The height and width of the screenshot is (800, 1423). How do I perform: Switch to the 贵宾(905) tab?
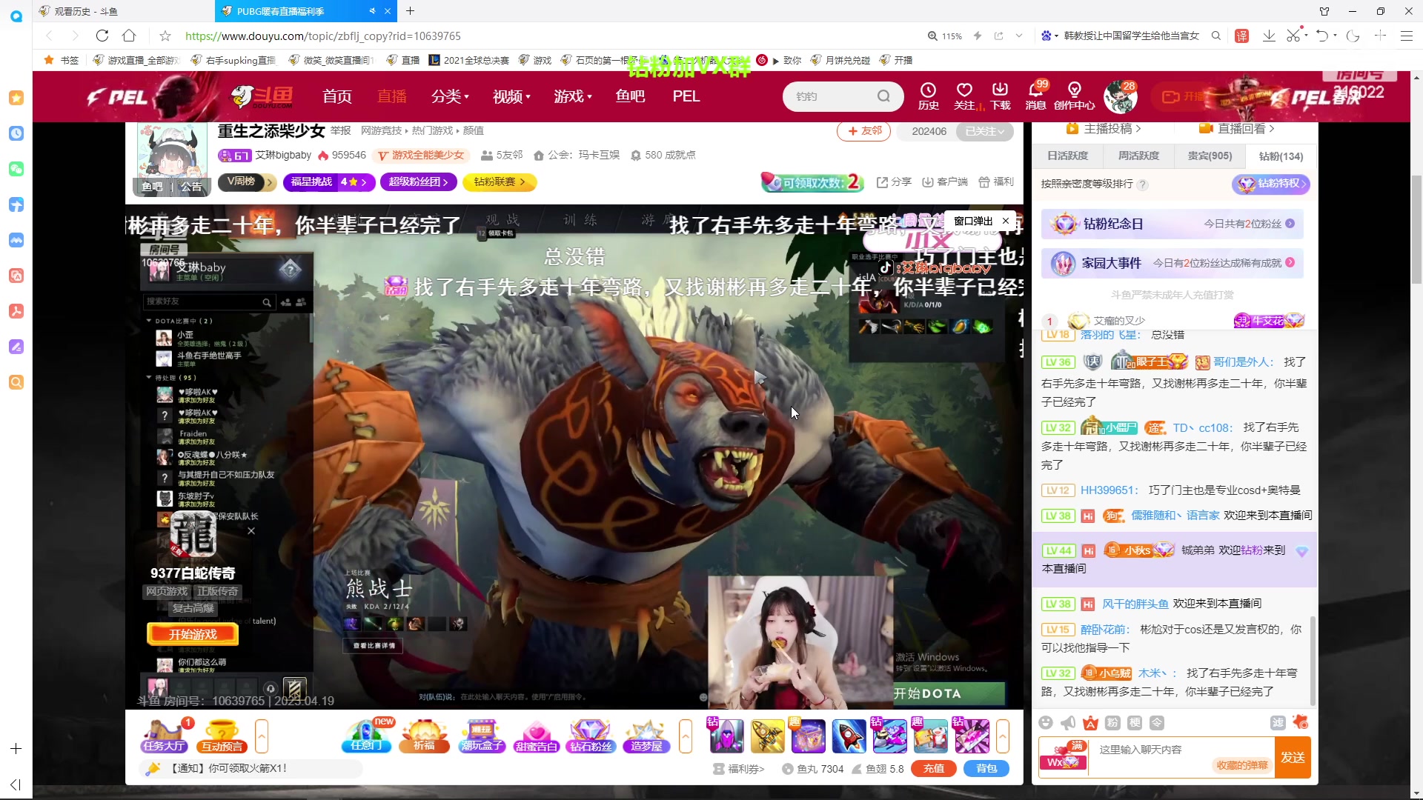pos(1210,156)
